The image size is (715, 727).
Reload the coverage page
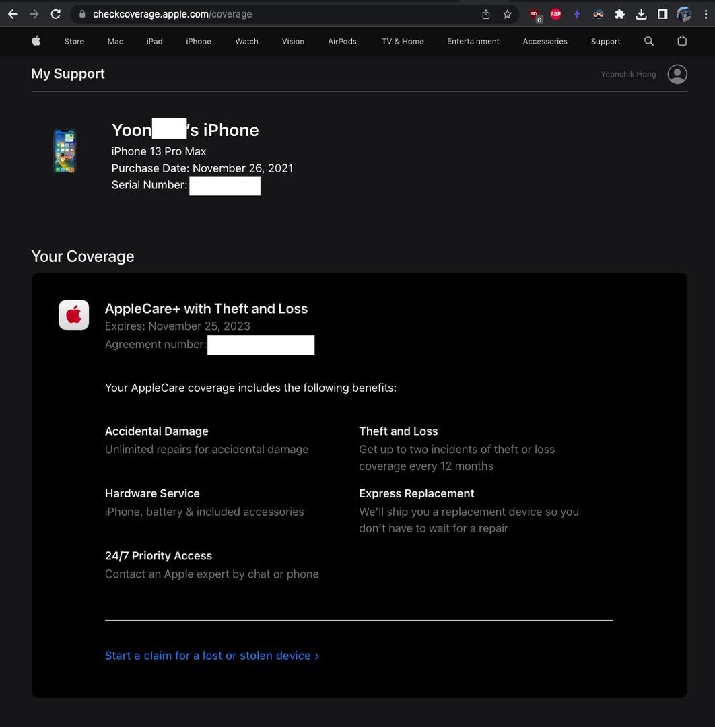pyautogui.click(x=56, y=14)
